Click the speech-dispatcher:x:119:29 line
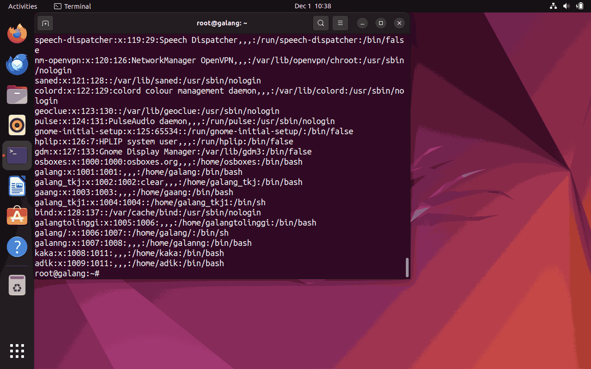 pos(219,45)
